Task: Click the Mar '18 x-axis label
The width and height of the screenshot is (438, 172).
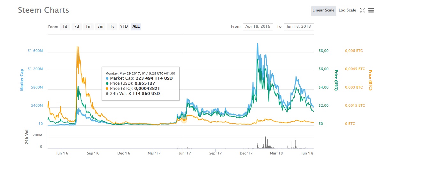Action: pyautogui.click(x=276, y=154)
